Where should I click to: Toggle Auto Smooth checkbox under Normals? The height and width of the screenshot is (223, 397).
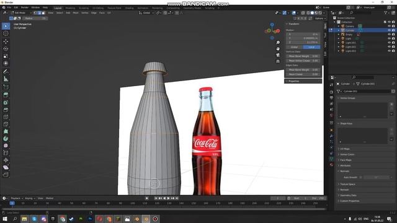pyautogui.click(x=361, y=177)
